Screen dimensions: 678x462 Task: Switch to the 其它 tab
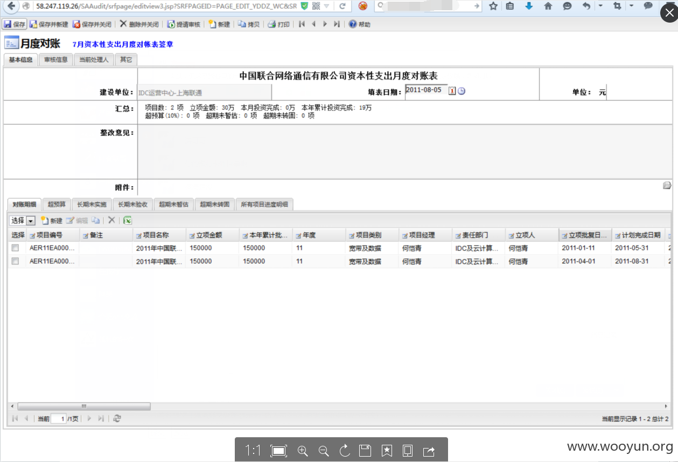click(x=126, y=60)
